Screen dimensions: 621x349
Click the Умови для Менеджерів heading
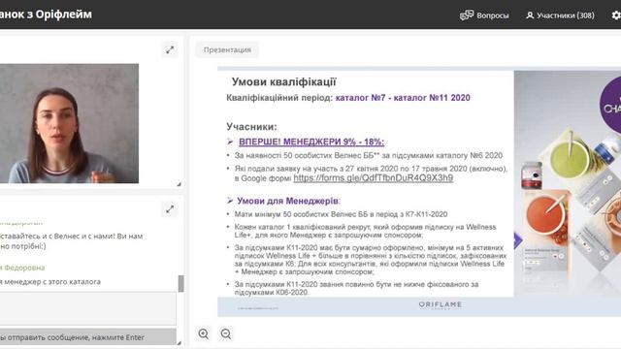coord(288,201)
